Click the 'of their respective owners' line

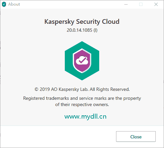(x=82, y=105)
